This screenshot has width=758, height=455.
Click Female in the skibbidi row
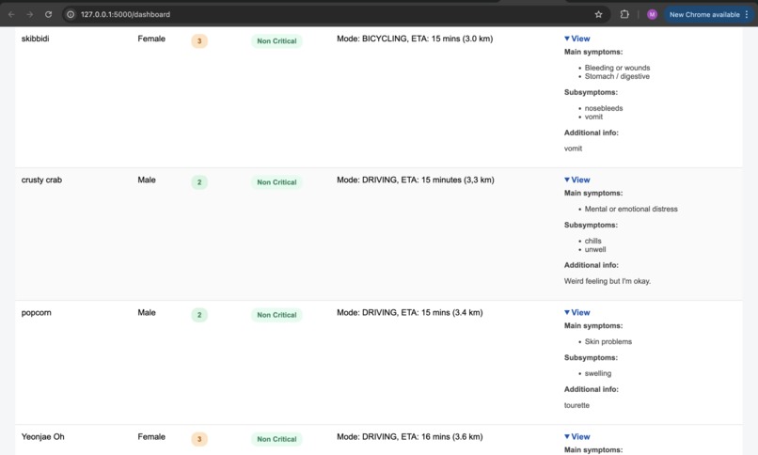pos(151,39)
